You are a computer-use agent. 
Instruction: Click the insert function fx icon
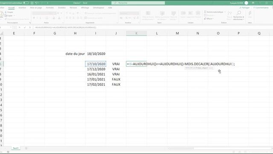coord(30,27)
